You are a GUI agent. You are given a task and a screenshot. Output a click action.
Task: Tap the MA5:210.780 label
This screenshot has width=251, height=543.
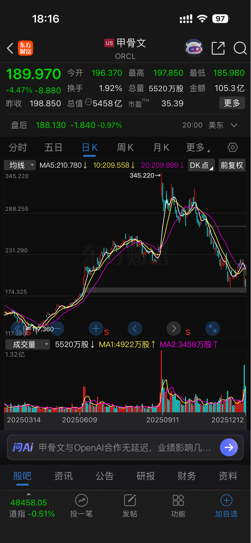pyautogui.click(x=63, y=165)
